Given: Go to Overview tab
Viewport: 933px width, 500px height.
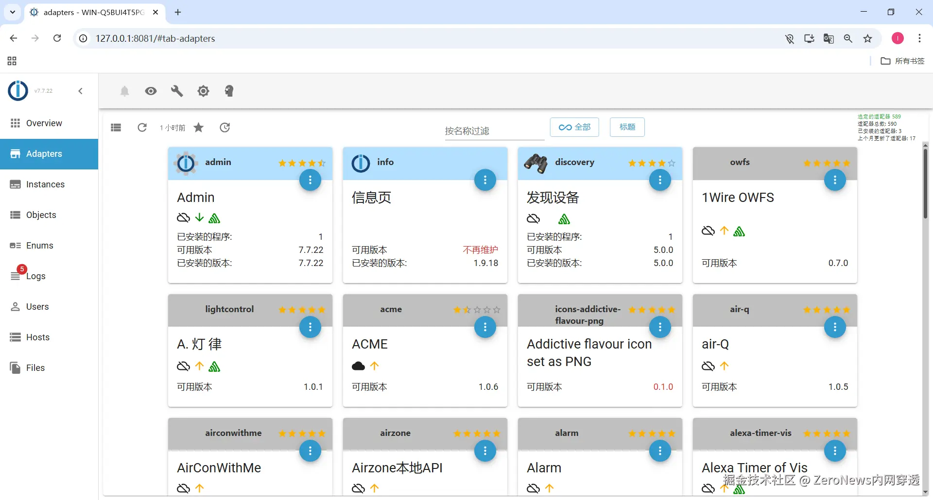Looking at the screenshot, I should (49, 123).
